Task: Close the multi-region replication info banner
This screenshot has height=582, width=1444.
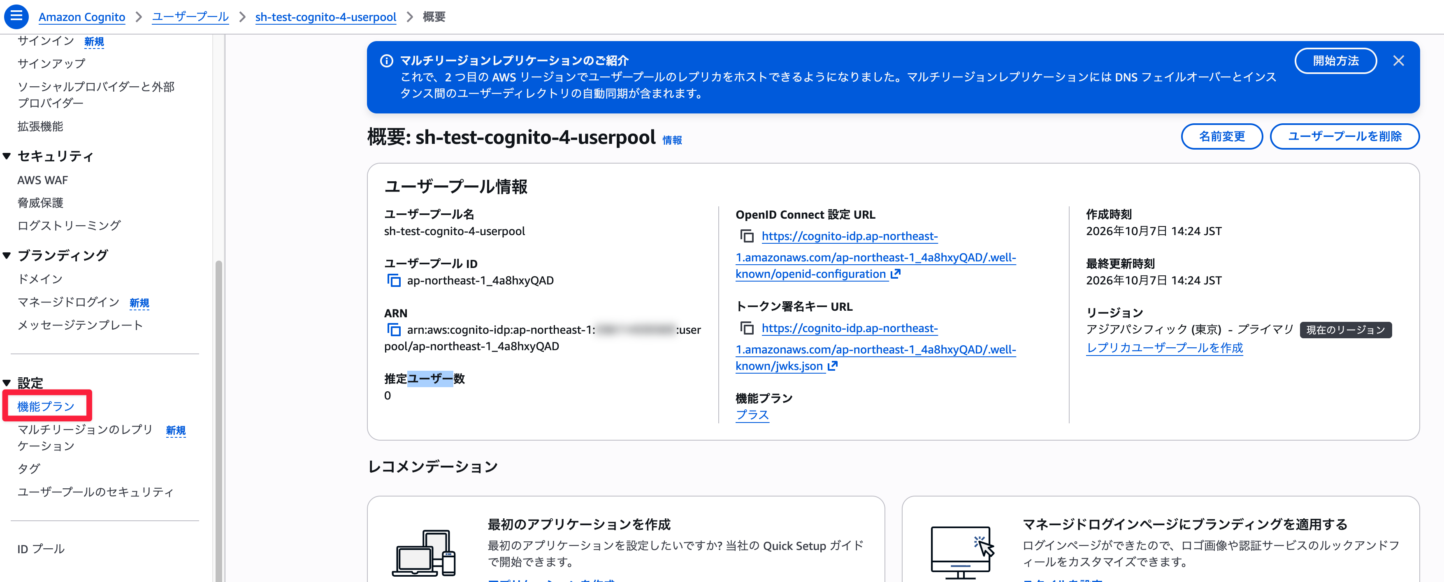Action: (1398, 60)
